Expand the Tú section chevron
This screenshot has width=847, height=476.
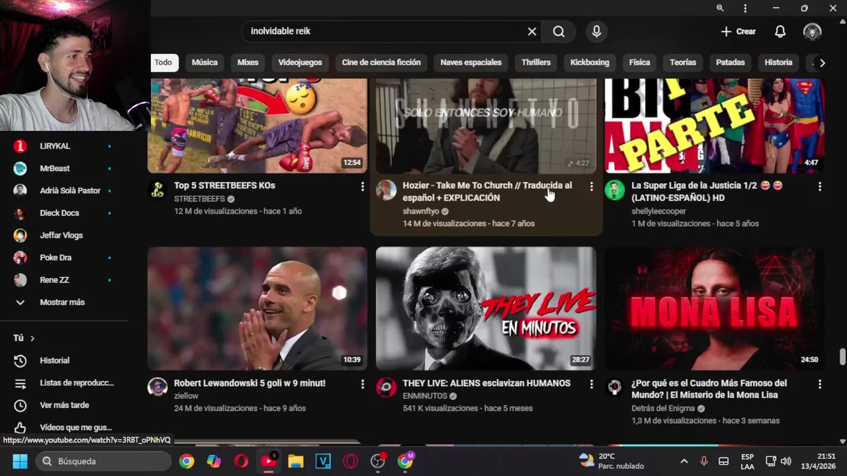pyautogui.click(x=32, y=338)
